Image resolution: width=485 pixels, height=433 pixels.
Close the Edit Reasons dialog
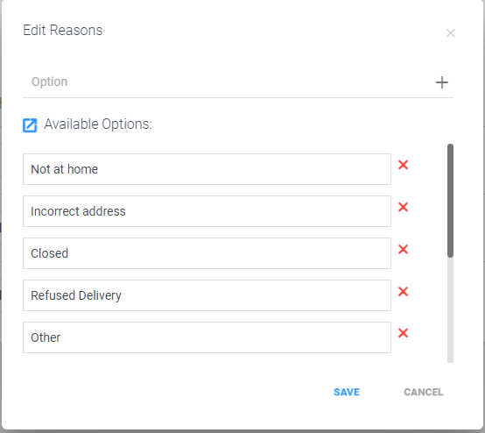(x=450, y=32)
